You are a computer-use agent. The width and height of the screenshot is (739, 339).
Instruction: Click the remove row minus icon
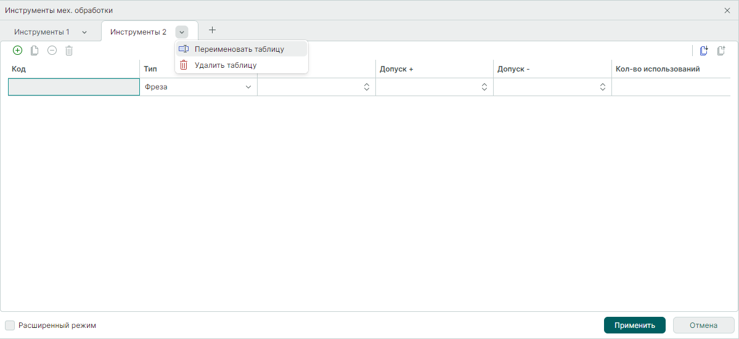pyautogui.click(x=52, y=51)
